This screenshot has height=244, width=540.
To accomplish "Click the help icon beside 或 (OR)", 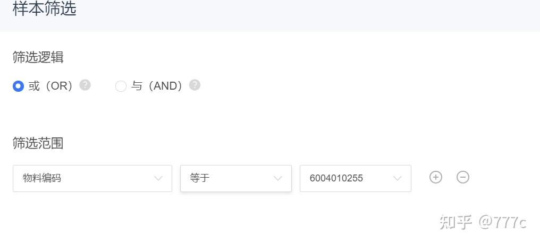I will (x=85, y=85).
